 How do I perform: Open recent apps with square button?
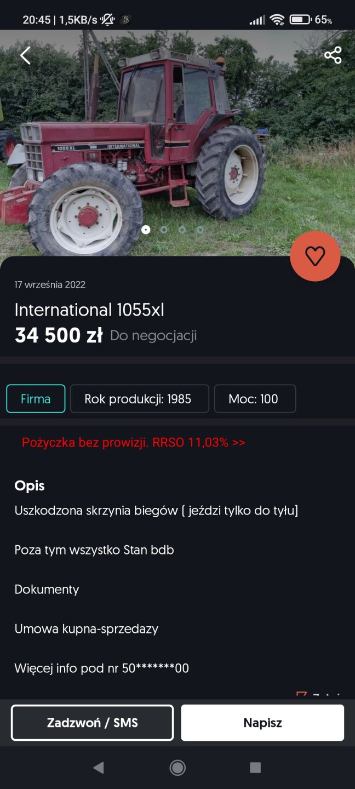click(255, 768)
